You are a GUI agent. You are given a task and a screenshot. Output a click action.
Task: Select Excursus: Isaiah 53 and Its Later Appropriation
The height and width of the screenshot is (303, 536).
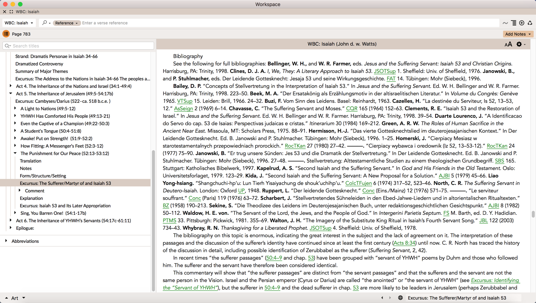[65, 206]
